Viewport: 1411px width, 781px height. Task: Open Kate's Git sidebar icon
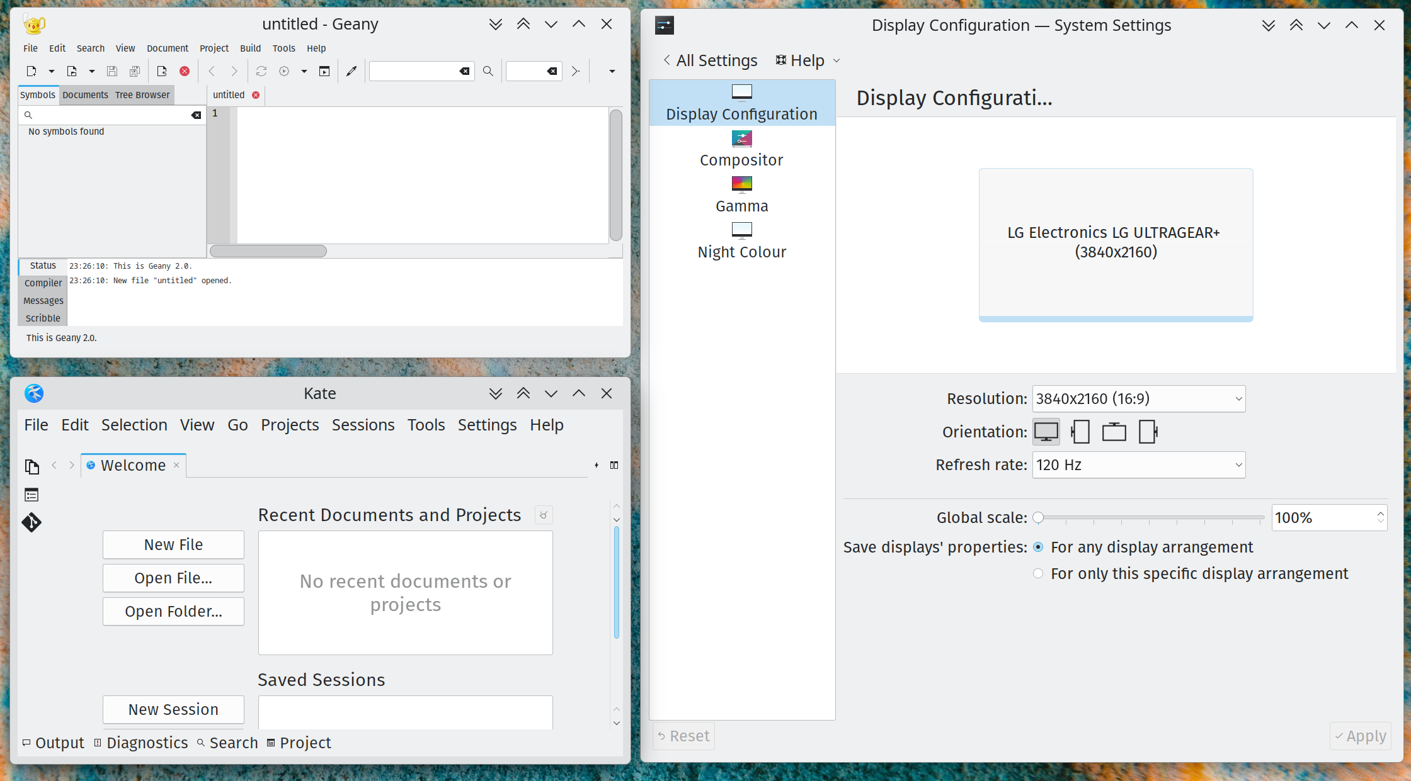tap(31, 522)
